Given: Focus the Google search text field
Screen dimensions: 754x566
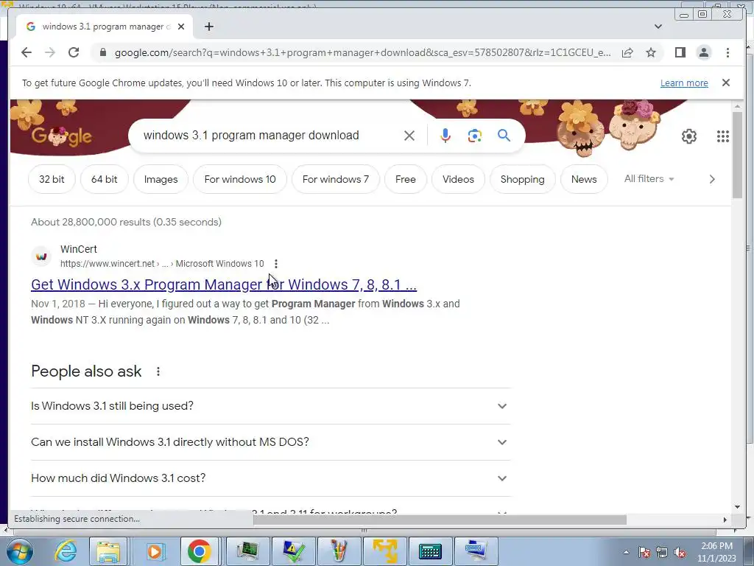Looking at the screenshot, I should click(x=269, y=136).
